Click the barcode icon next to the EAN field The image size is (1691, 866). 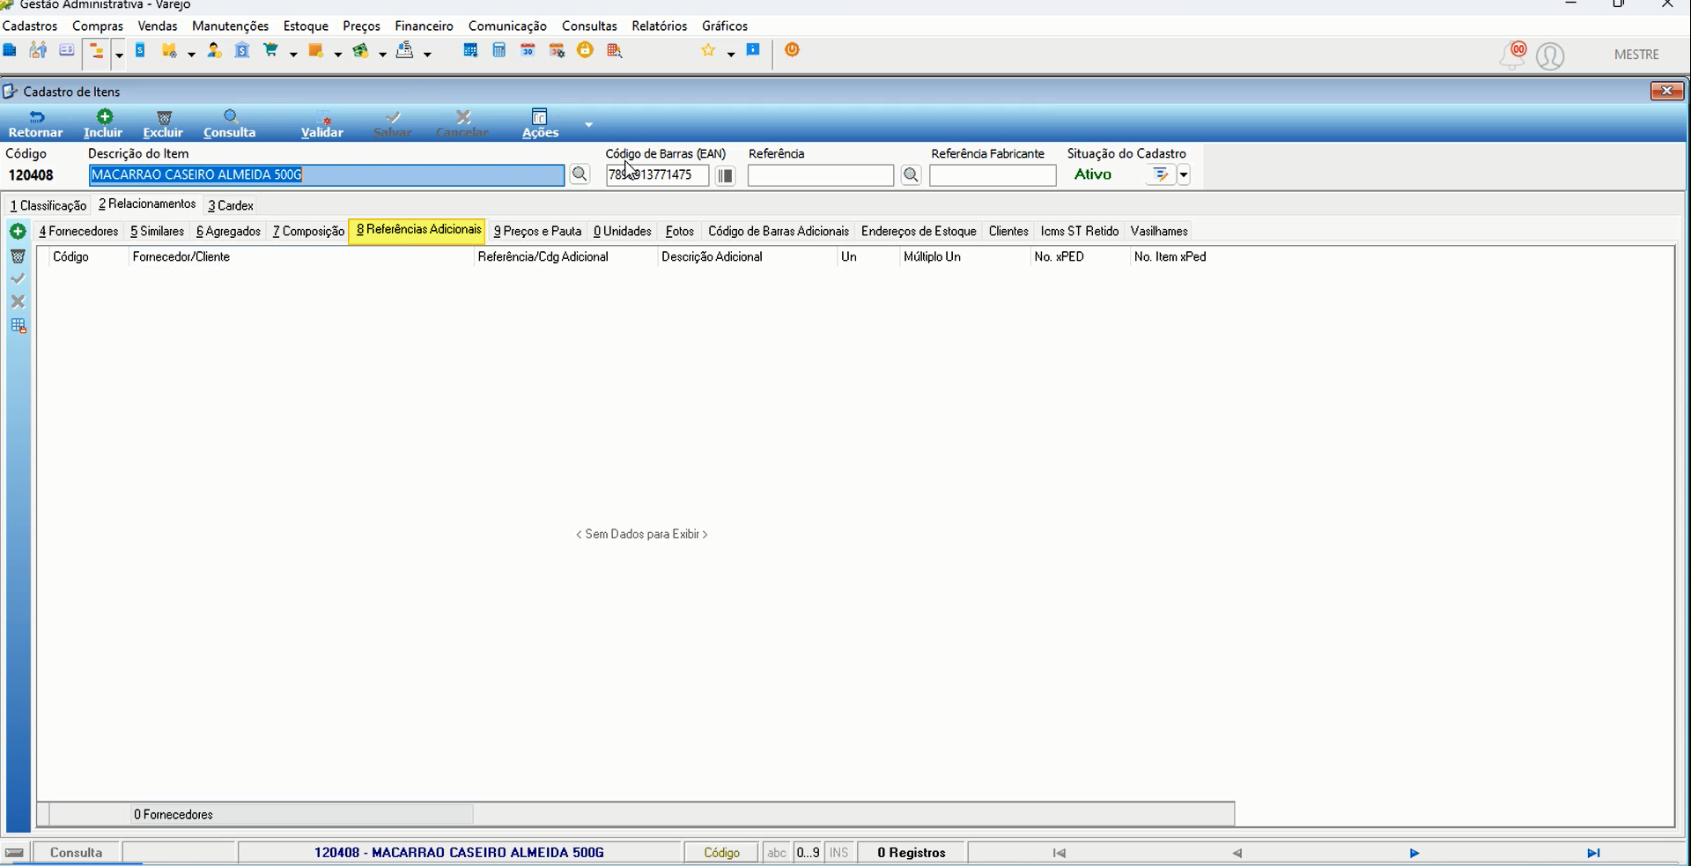tap(725, 175)
